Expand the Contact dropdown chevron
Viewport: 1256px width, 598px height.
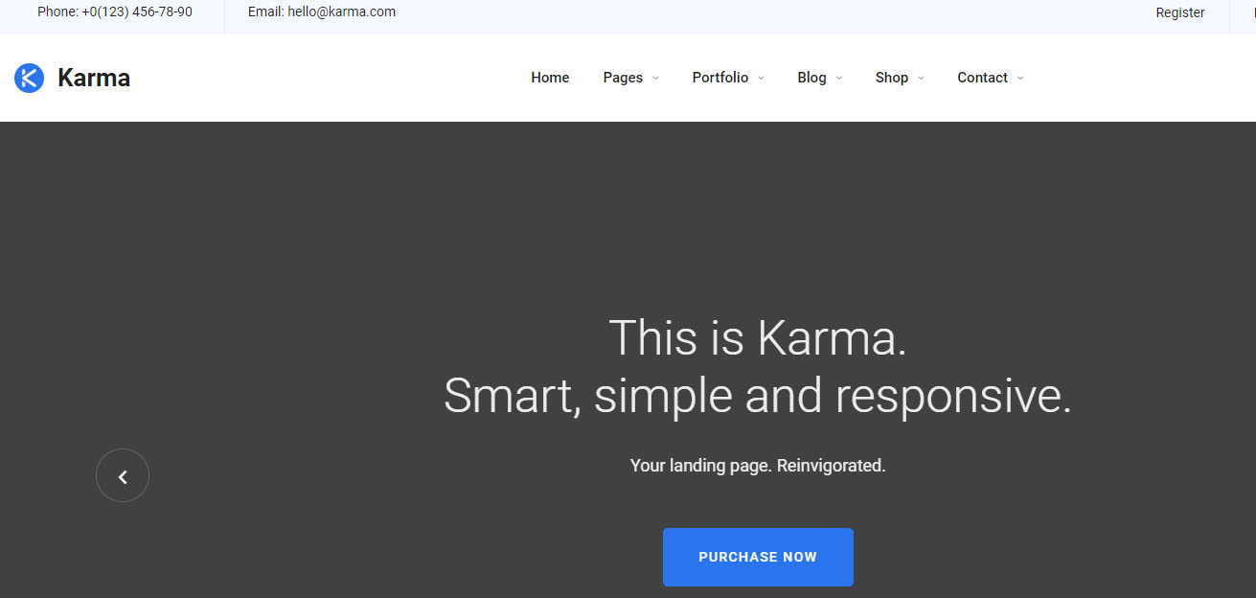tap(1020, 79)
